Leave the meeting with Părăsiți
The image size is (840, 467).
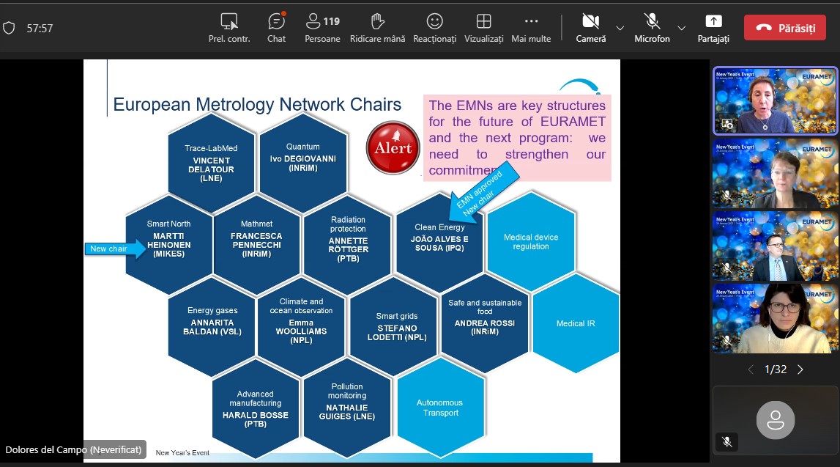click(x=784, y=28)
